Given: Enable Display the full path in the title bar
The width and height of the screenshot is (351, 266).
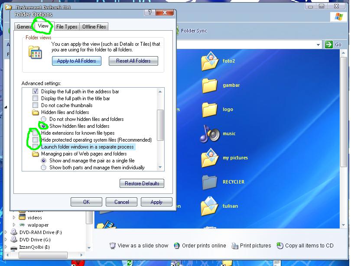Looking at the screenshot, I should click(36, 98).
